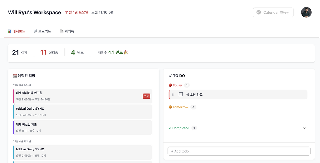320x163 pixels.
Task: Check the 책 초안 완료 checkbox
Action: pos(181,94)
